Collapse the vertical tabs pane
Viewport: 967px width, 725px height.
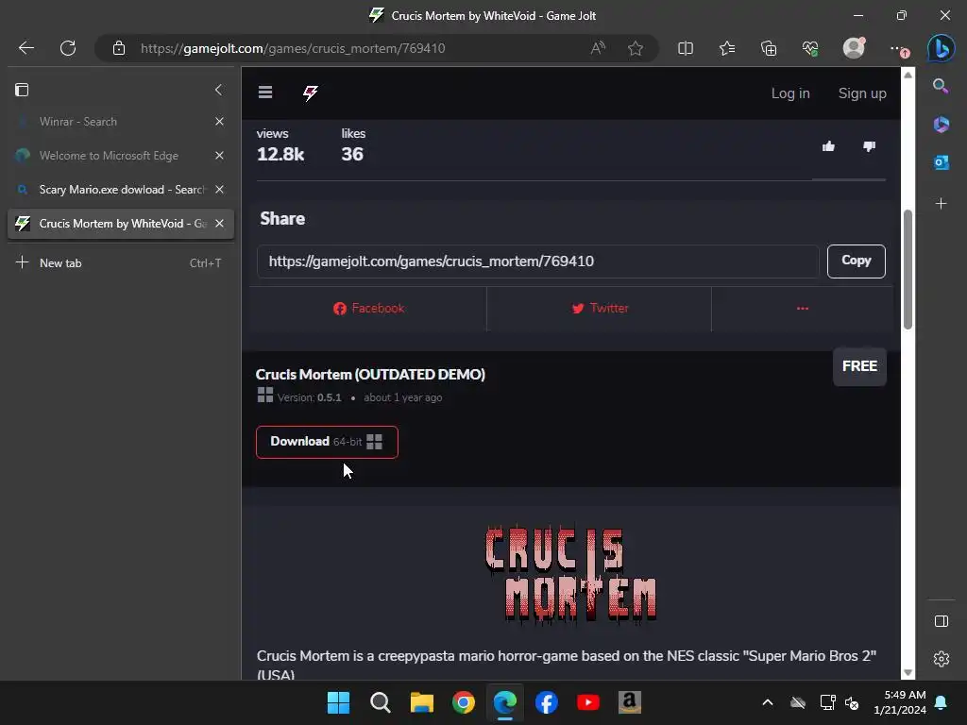(218, 90)
